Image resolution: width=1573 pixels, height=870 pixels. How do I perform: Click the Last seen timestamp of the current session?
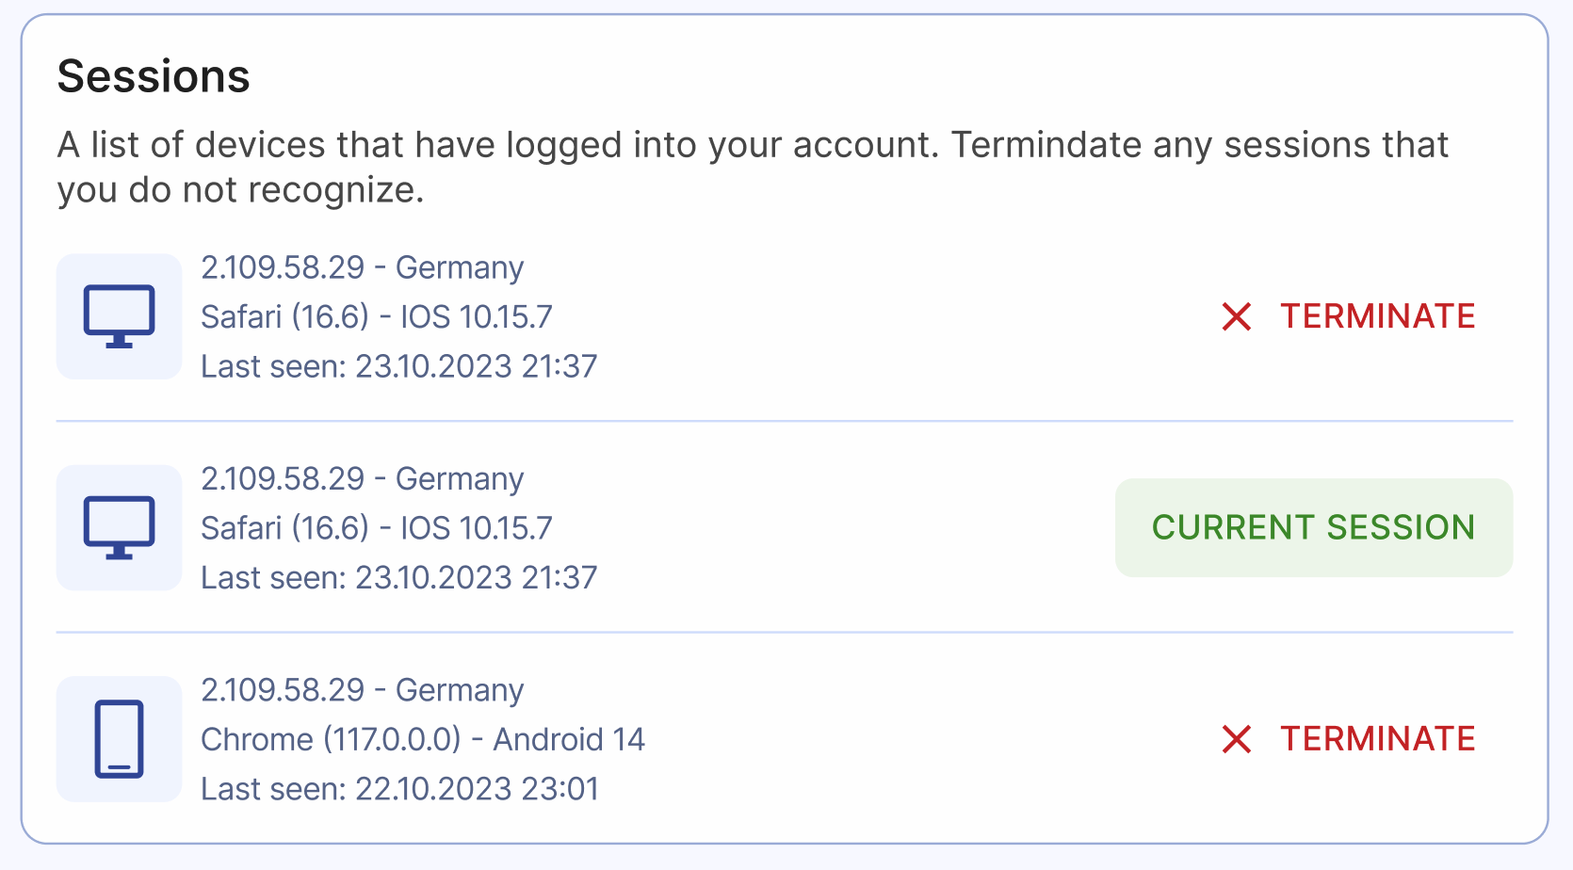click(398, 577)
